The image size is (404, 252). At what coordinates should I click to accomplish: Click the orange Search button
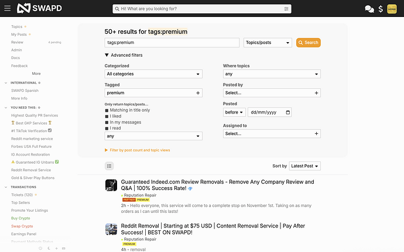click(309, 43)
